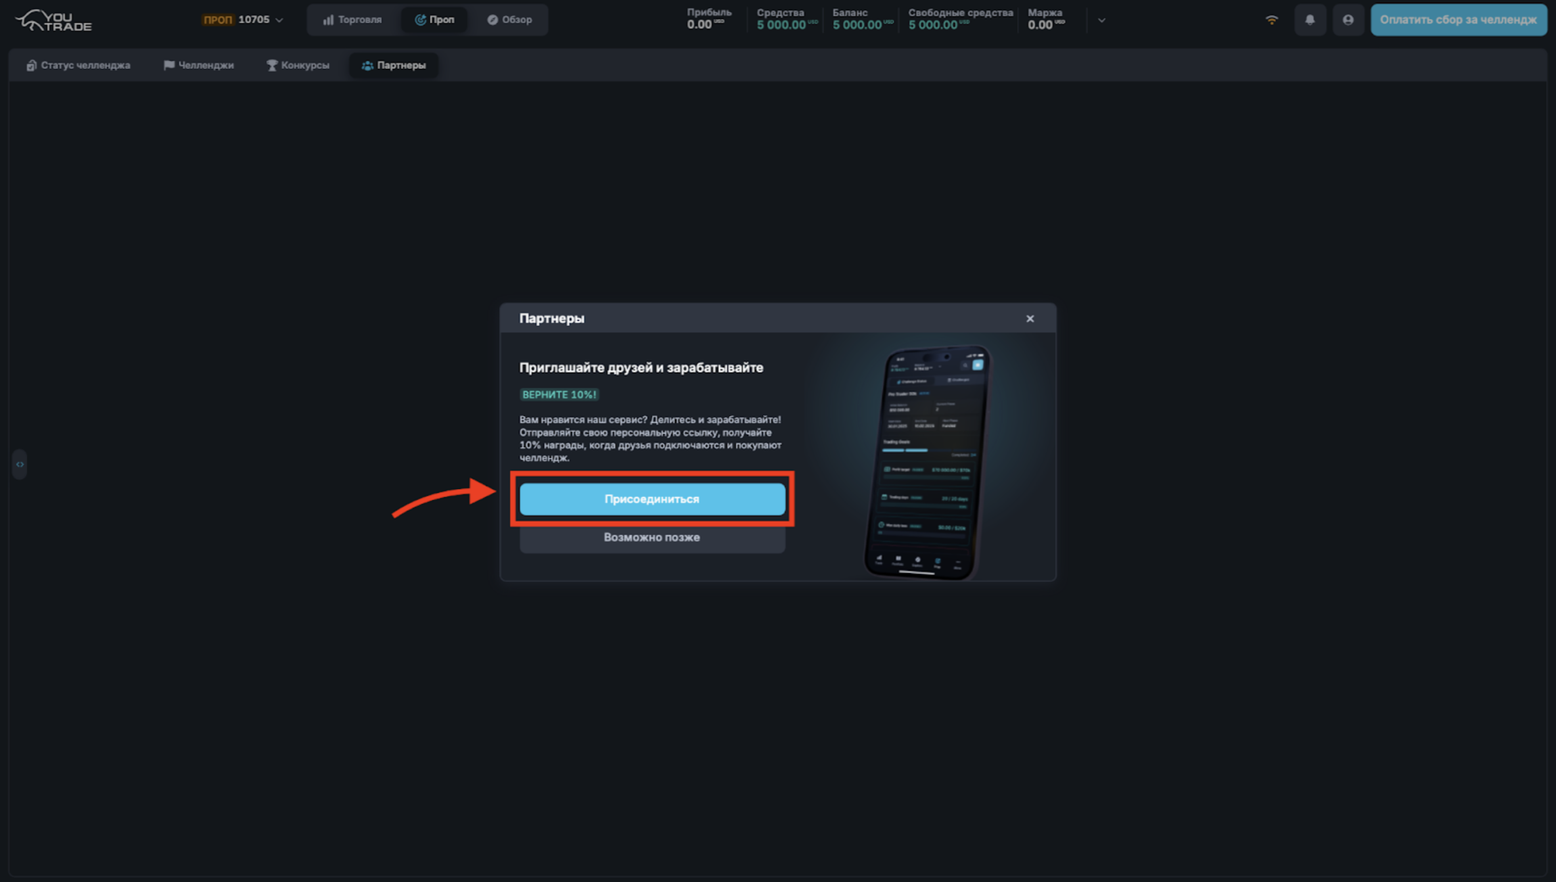Select the Партнеры tab
The width and height of the screenshot is (1556, 882).
[x=394, y=65]
